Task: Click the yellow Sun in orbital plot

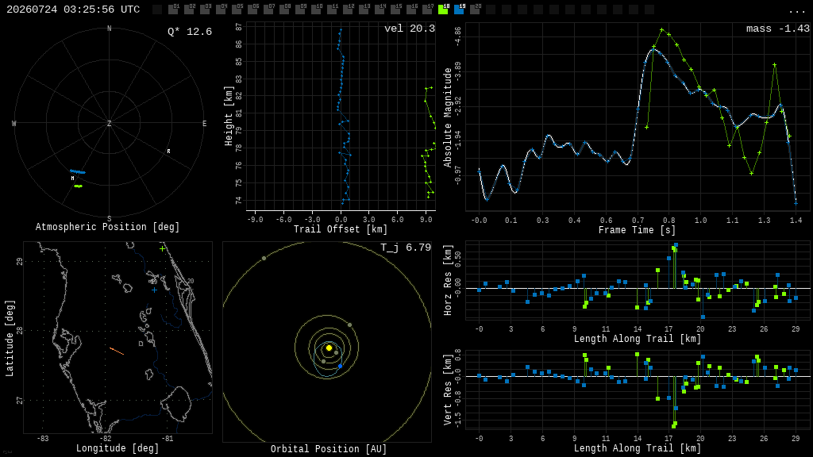Action: 329,348
